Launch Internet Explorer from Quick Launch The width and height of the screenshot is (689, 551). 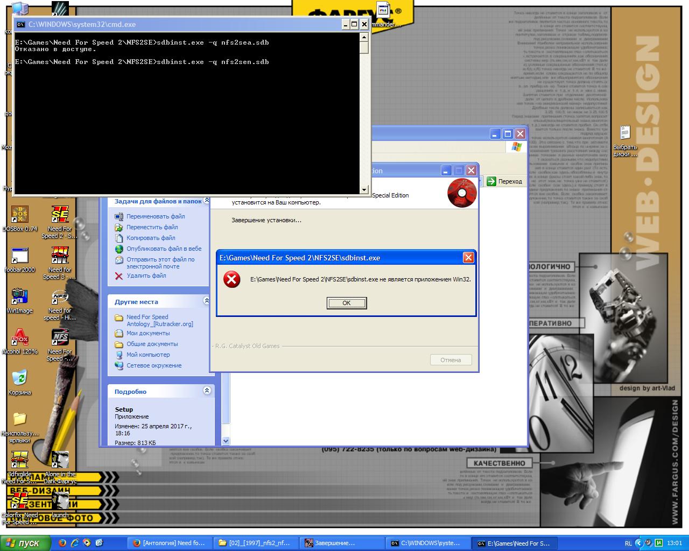click(75, 543)
